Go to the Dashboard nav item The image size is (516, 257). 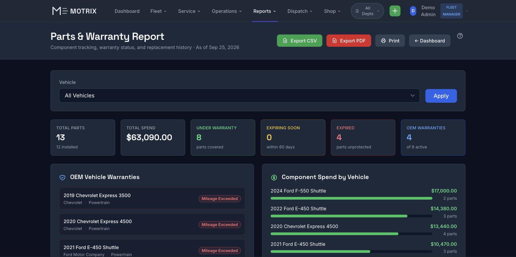(127, 11)
